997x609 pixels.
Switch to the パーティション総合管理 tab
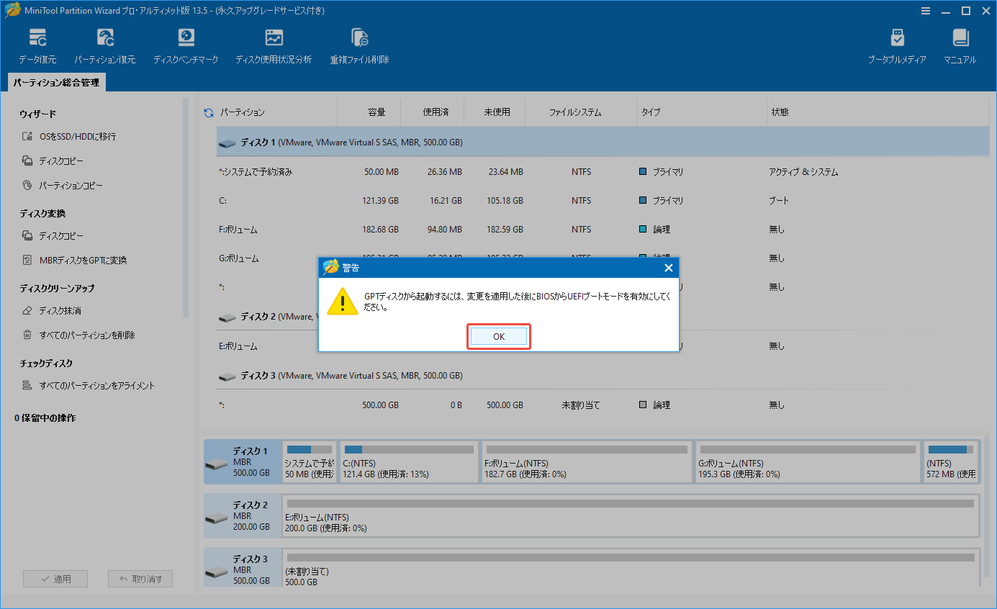55,82
